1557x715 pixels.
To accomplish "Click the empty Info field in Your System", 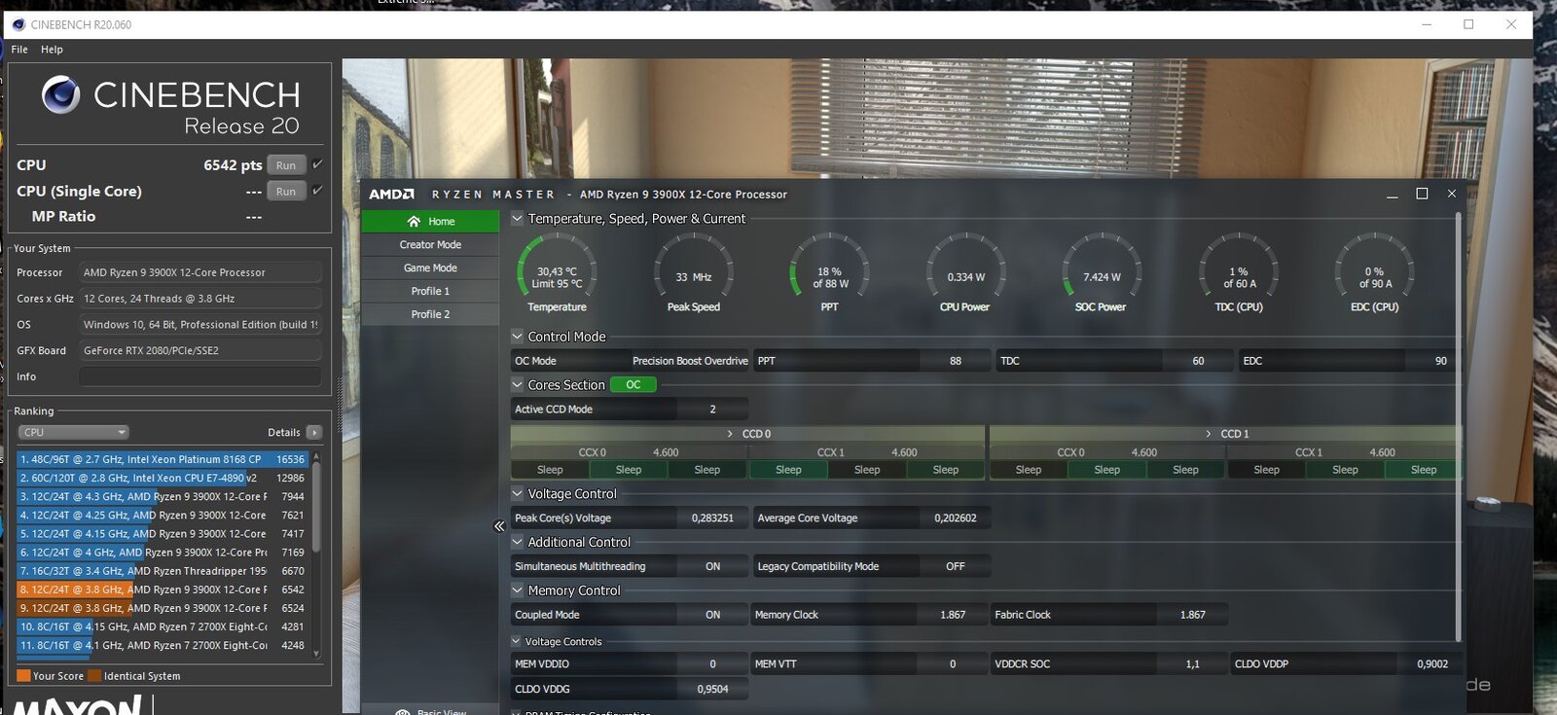I will pos(200,376).
